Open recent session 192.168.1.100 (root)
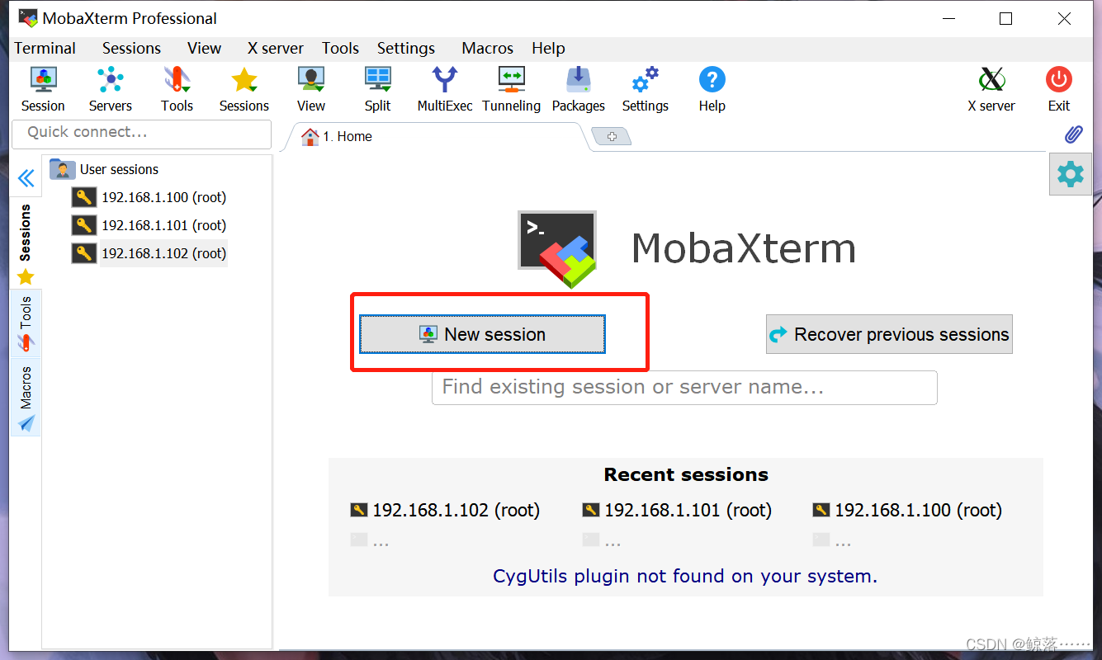 tap(918, 510)
